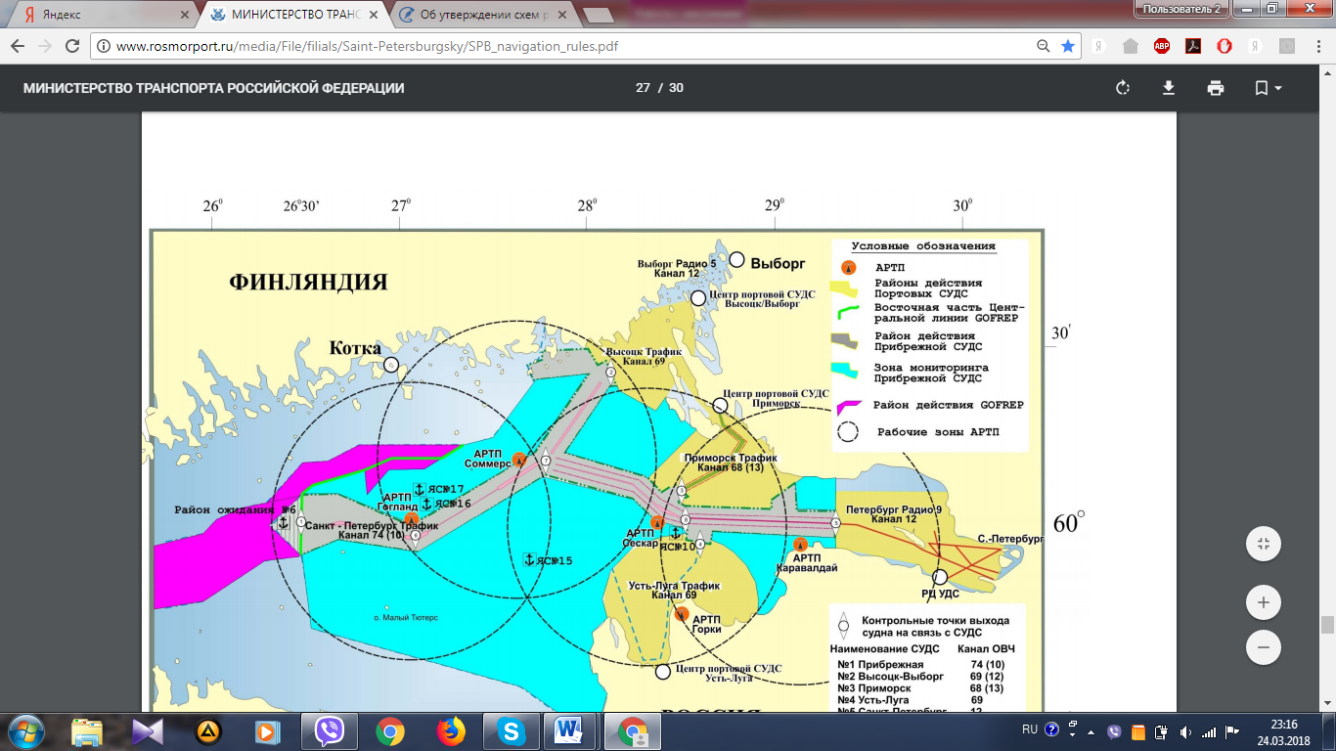Reload the current page

point(72,46)
